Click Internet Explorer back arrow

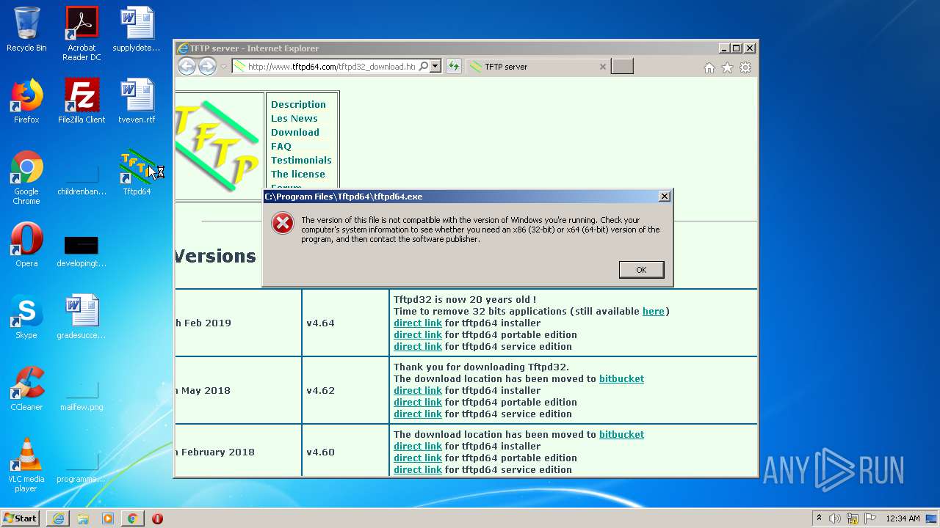(x=187, y=67)
